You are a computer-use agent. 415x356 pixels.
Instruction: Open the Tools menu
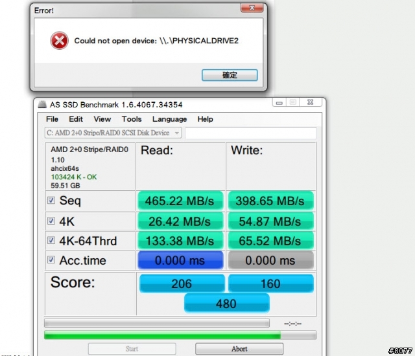(x=132, y=119)
